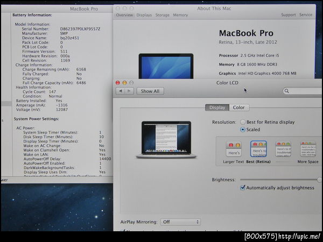Open the Memory tab in About This Mac

click(180, 15)
